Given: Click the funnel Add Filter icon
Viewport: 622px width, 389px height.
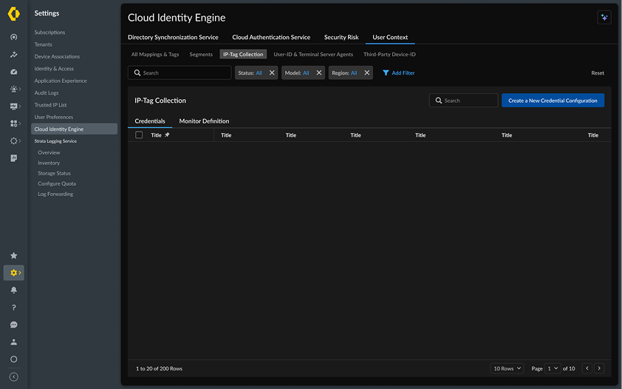Looking at the screenshot, I should tap(386, 73).
